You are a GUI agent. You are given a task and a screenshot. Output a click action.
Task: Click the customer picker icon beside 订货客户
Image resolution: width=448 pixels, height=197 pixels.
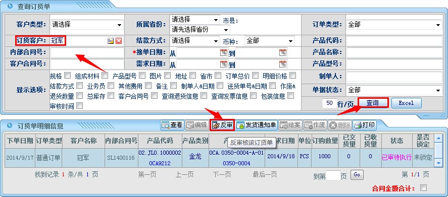pyautogui.click(x=111, y=41)
